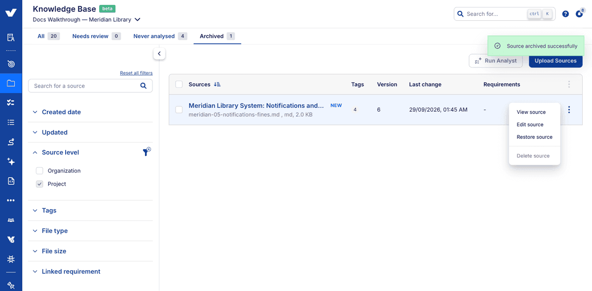Click the pin icon at sidebar bottom
This screenshot has width=592, height=291.
pos(11,285)
